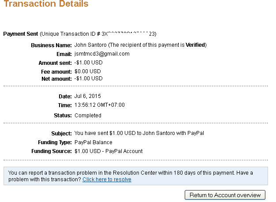Screen dimensions: 276x202
Task: Click the Resolution Center notice text
Action: (130, 173)
